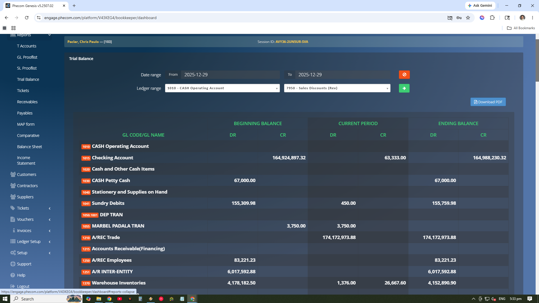Image resolution: width=539 pixels, height=303 pixels.
Task: Click the From date input field
Action: pos(230,75)
